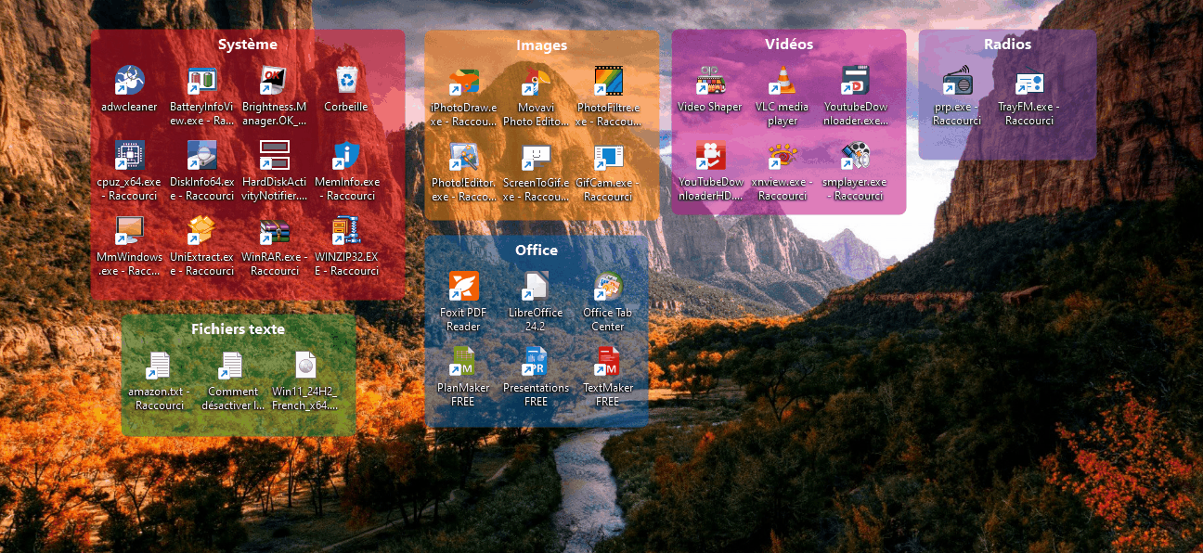Select the YouTubeDownloaderHD shortcut icon

coord(710,154)
